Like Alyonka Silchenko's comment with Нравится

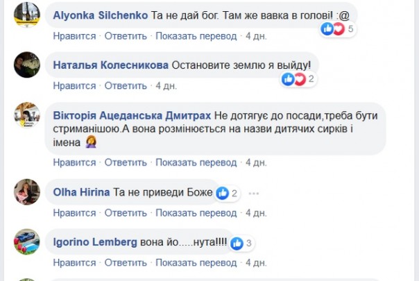(x=74, y=35)
